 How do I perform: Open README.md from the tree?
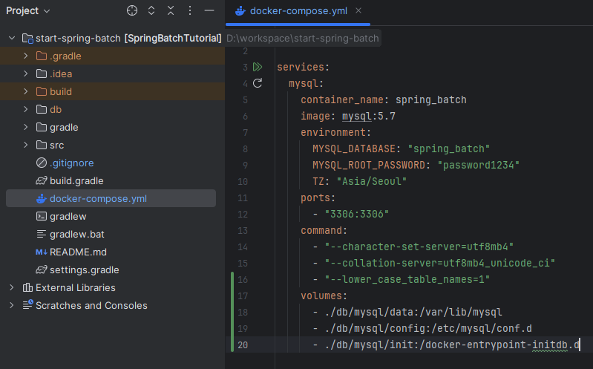[78, 252]
